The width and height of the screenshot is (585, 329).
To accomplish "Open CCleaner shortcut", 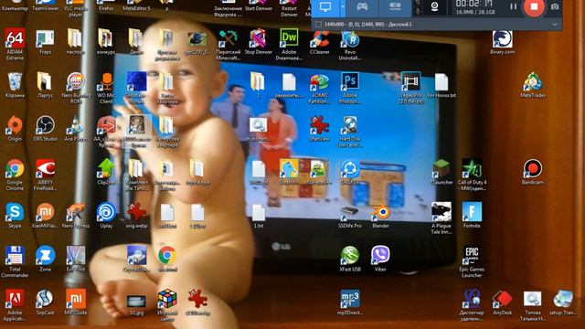I will pyautogui.click(x=319, y=42).
